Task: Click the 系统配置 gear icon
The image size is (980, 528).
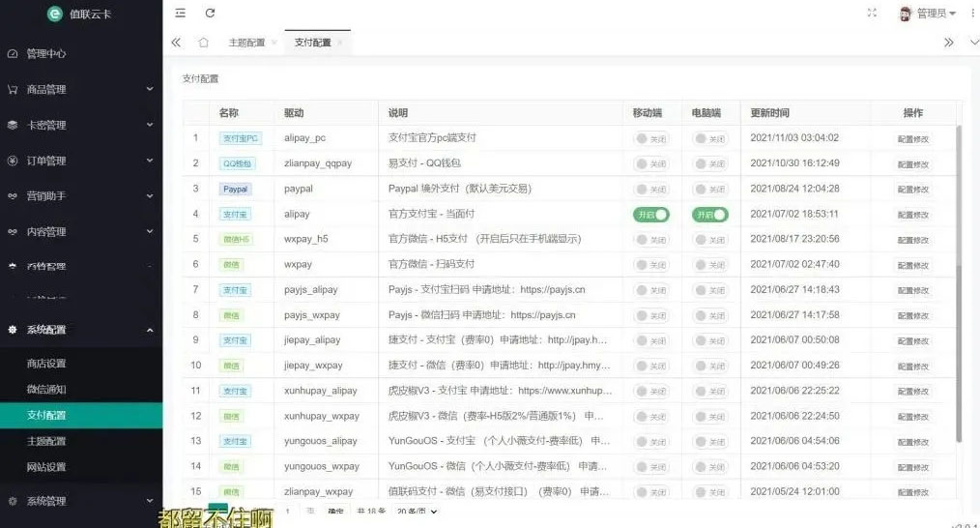Action: (13, 330)
